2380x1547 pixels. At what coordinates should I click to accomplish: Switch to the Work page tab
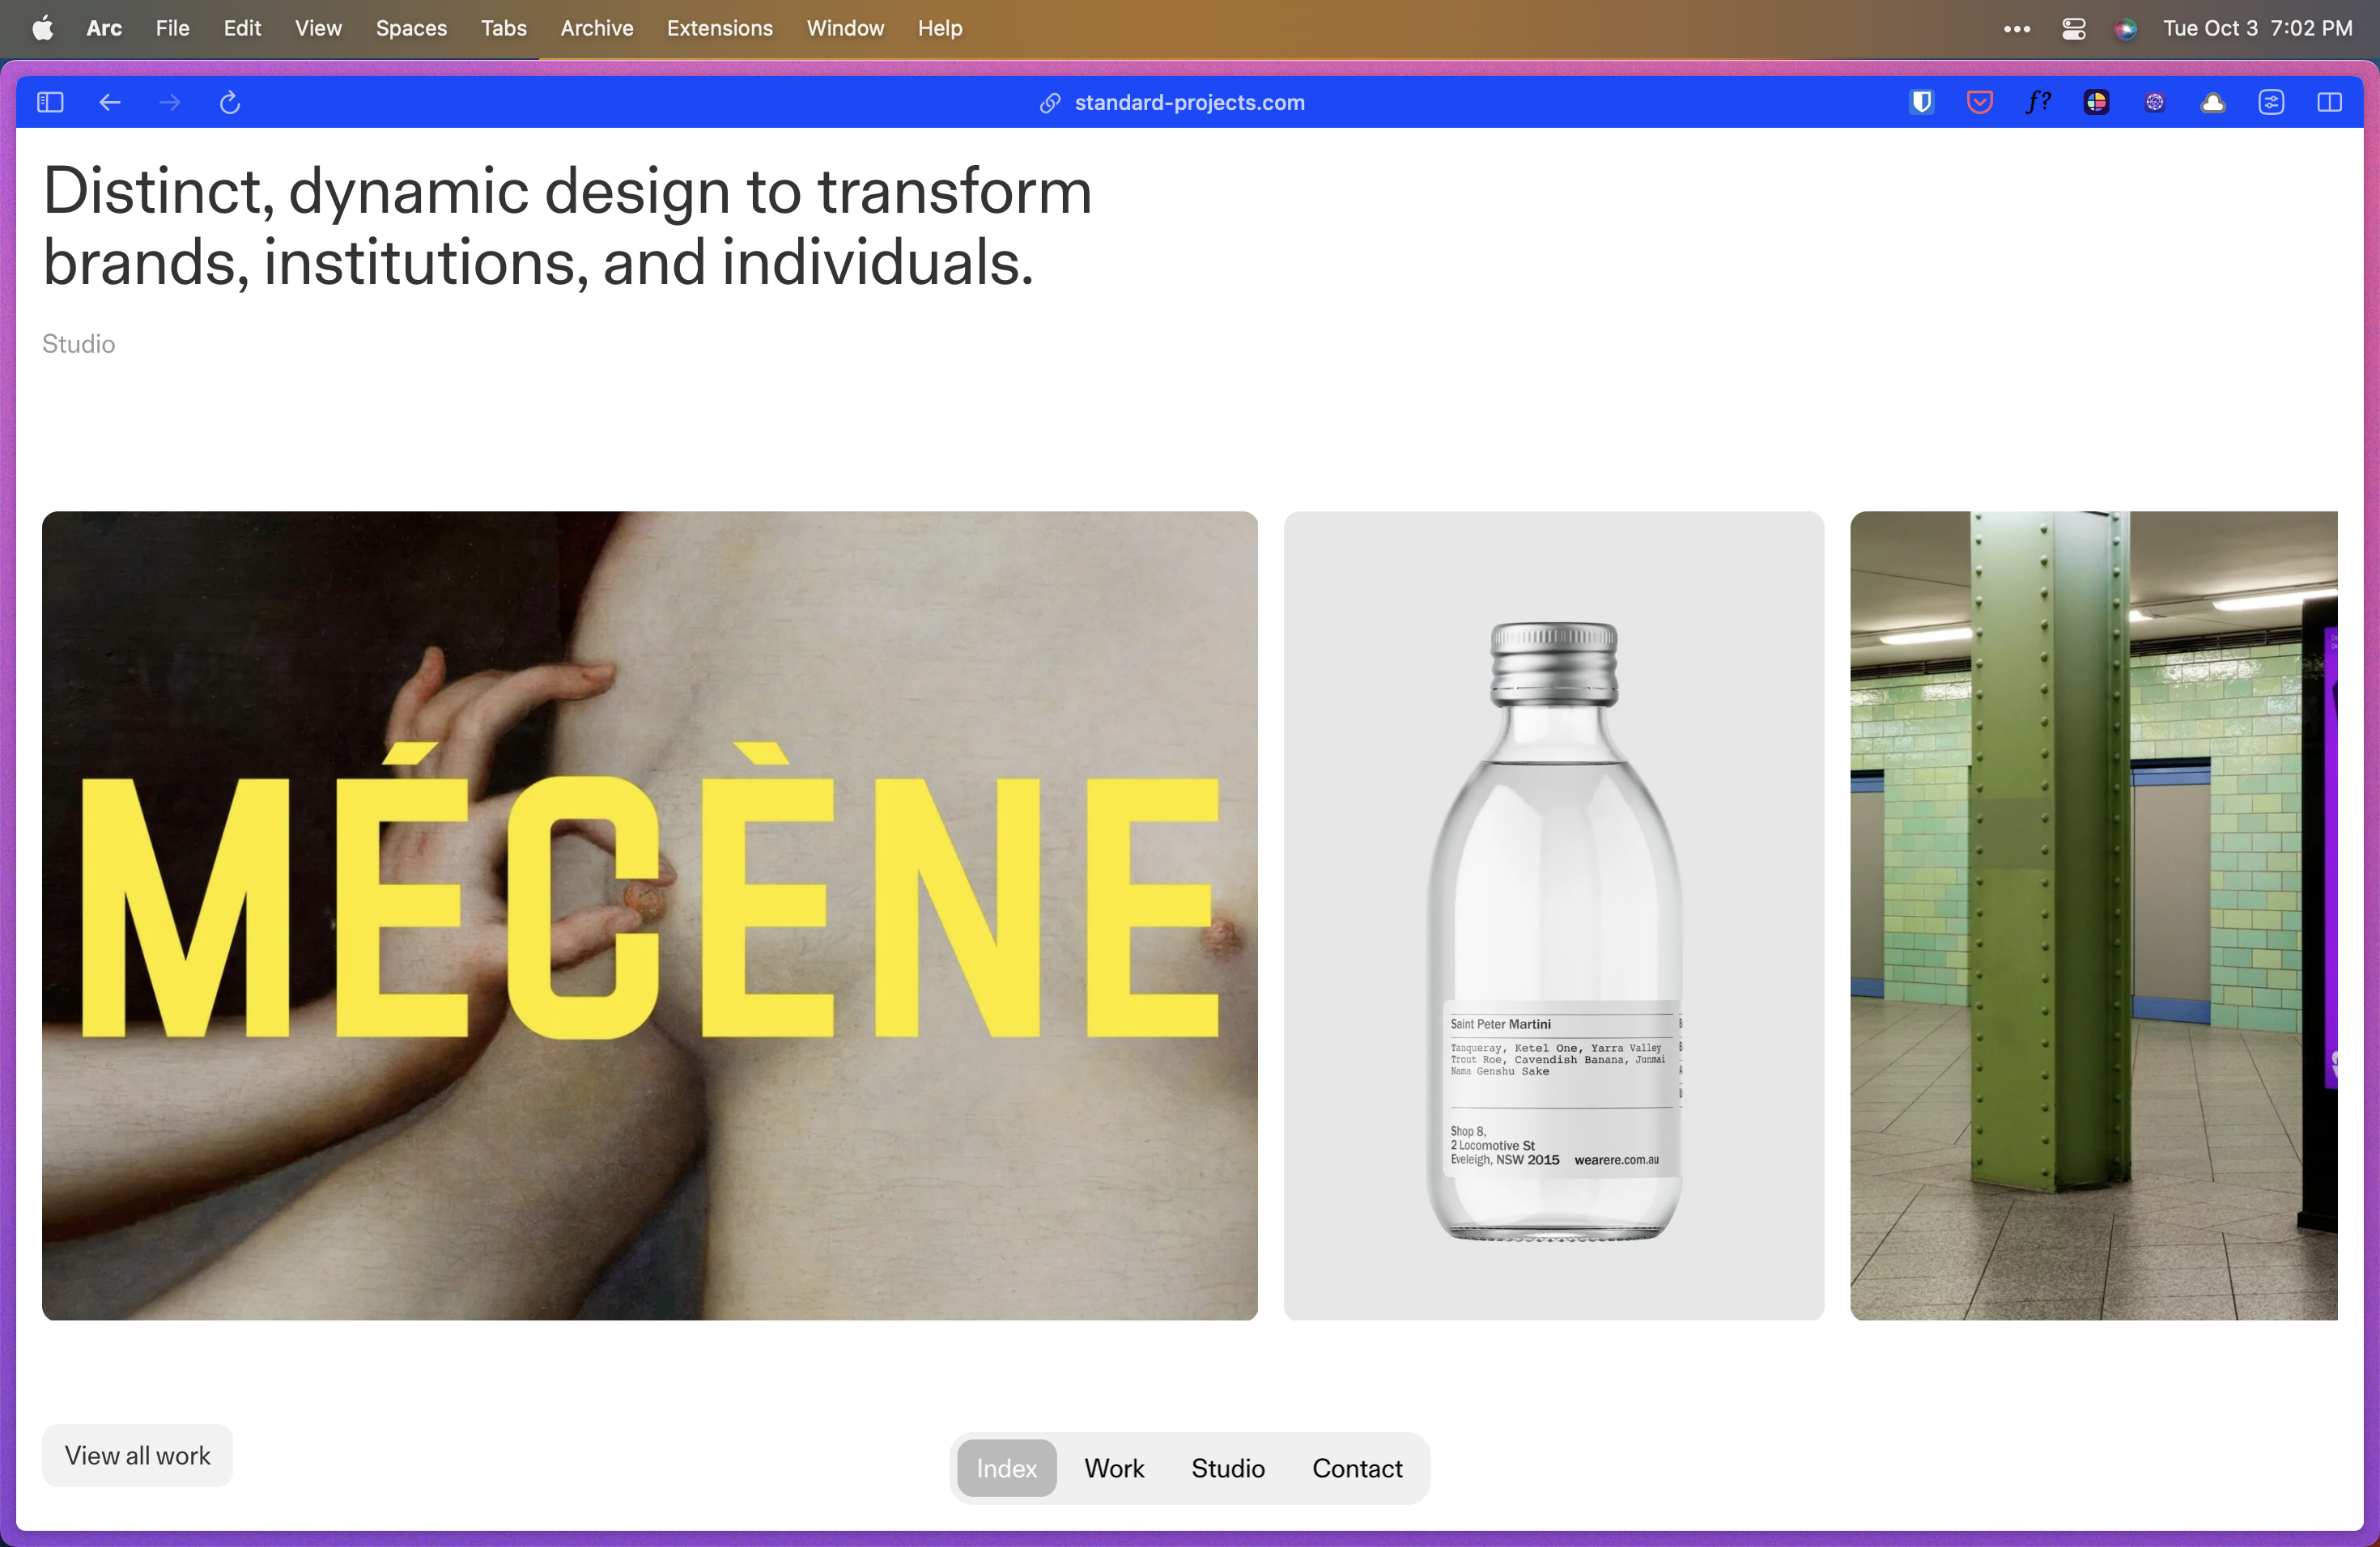pyautogui.click(x=1114, y=1467)
